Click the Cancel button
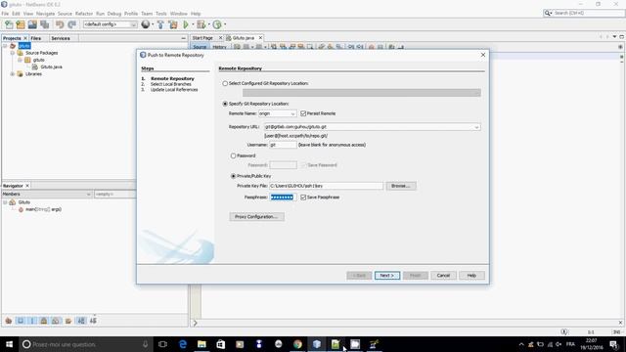This screenshot has width=626, height=352. [443, 276]
